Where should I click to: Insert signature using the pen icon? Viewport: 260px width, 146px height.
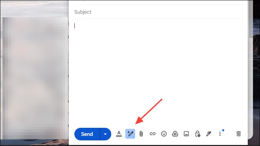(x=209, y=134)
